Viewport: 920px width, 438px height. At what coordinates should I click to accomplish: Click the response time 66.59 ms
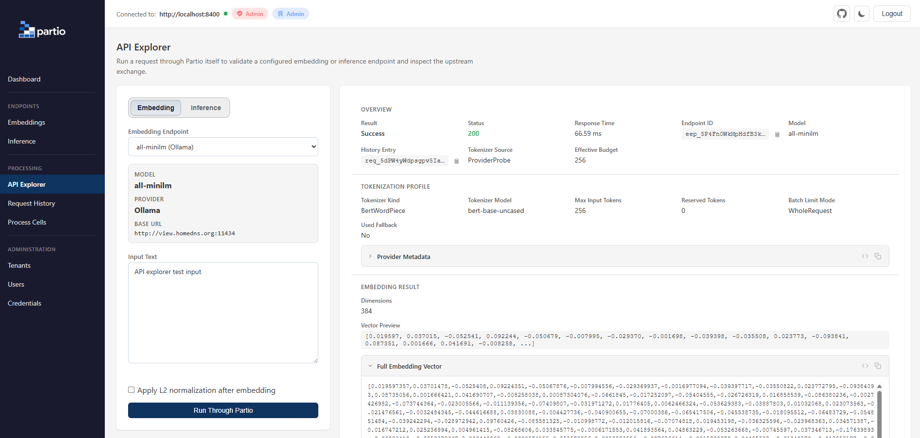[x=588, y=133]
